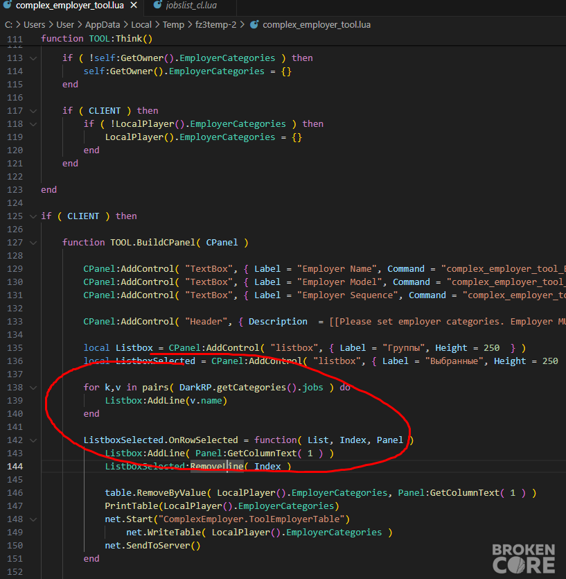Viewport: 566px width, 579px height.
Task: Click net.SendToServer() on line 150
Action: (x=152, y=546)
